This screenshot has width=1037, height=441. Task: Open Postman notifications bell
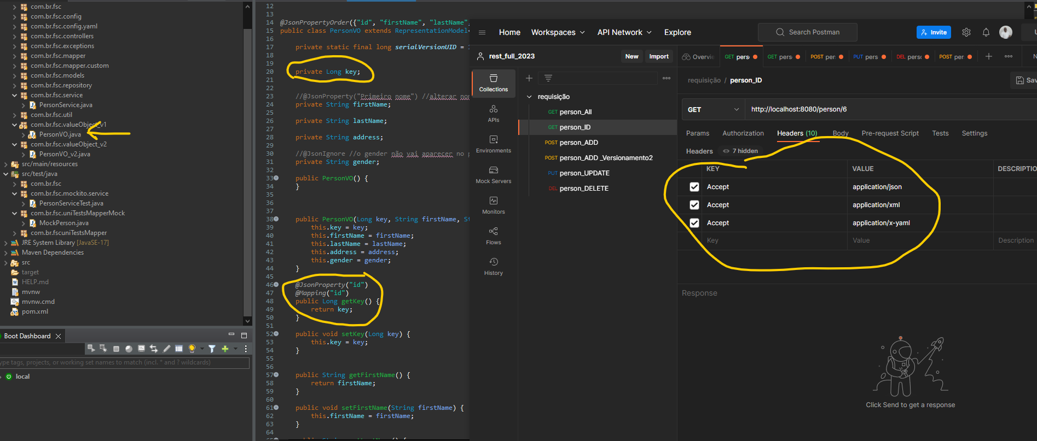pos(986,32)
